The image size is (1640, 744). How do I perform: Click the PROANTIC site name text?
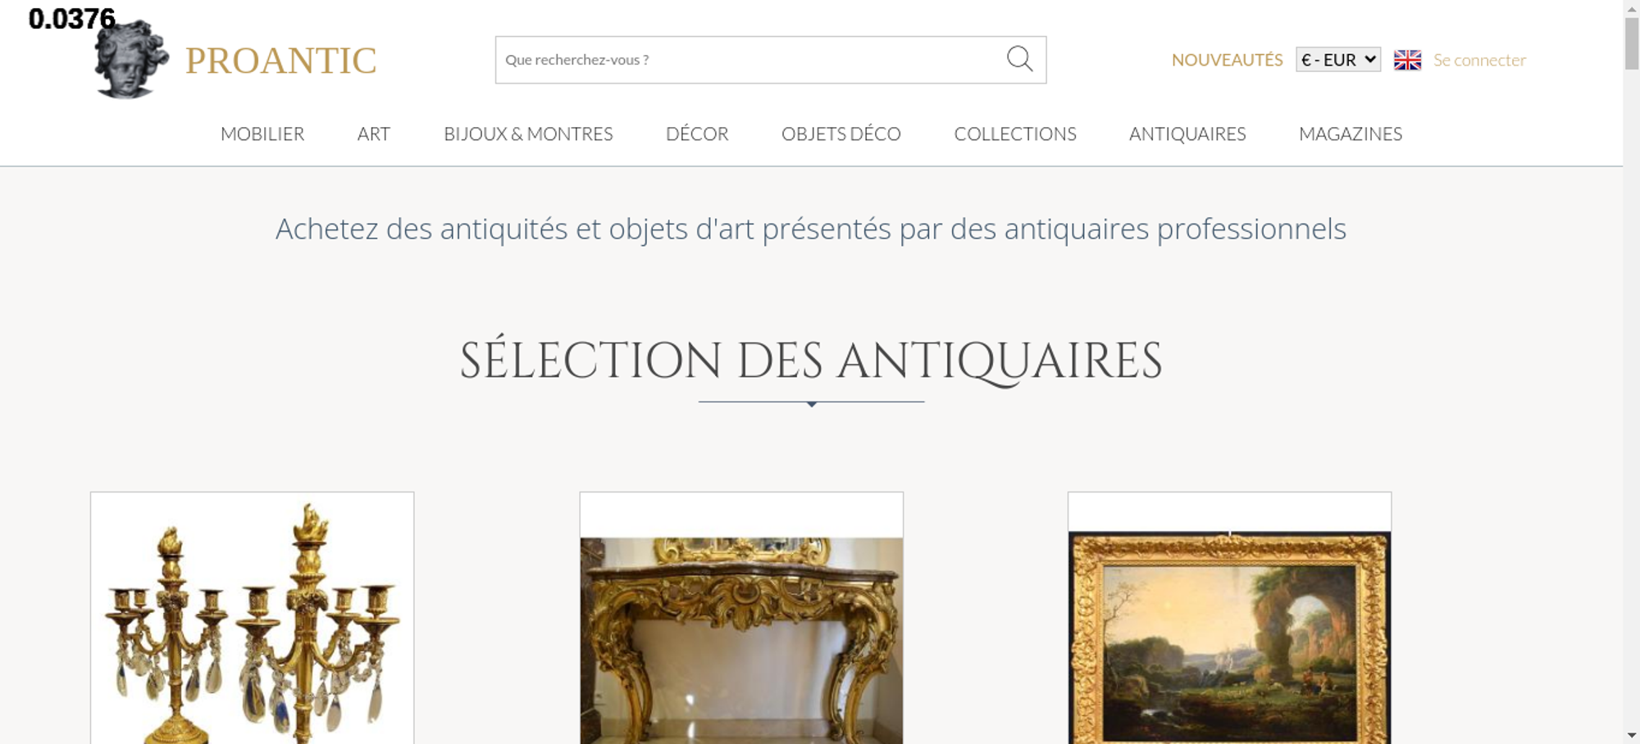coord(280,61)
